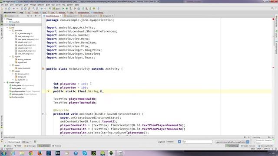Click the Open folder toolbar icon

[2, 9]
